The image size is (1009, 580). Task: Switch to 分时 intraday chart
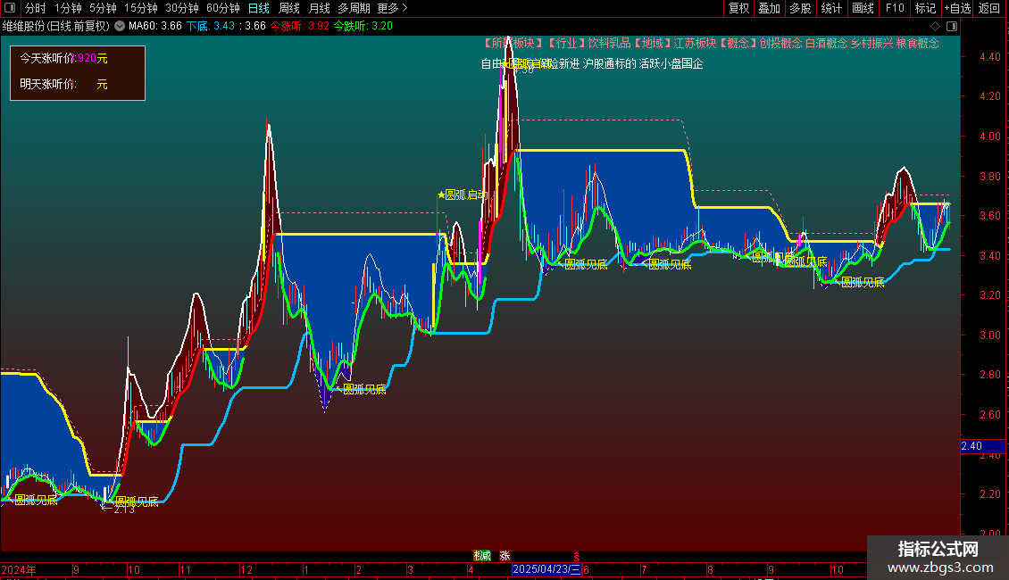point(36,8)
